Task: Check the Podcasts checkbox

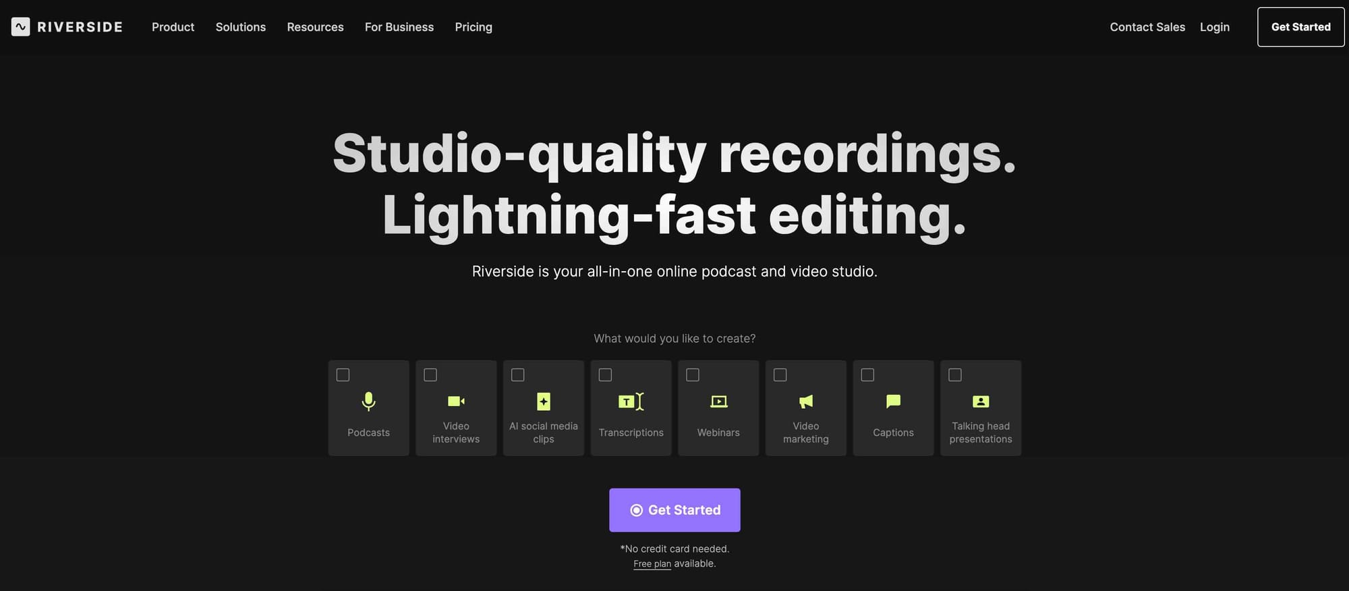Action: pos(343,374)
